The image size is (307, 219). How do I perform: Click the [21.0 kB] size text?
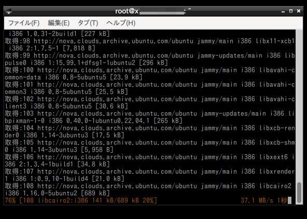(x=108, y=179)
